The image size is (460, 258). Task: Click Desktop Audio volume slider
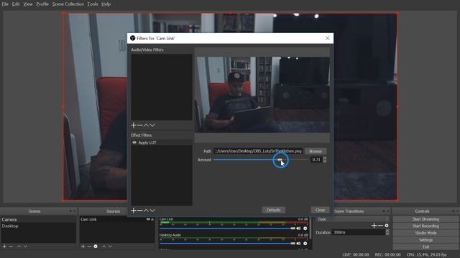tap(228, 244)
